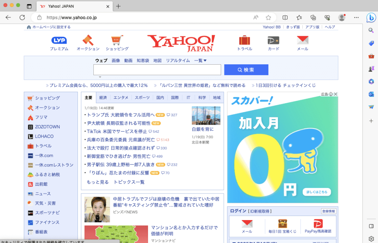Select the 国際 news tab
378x243 pixels.
[175, 98]
